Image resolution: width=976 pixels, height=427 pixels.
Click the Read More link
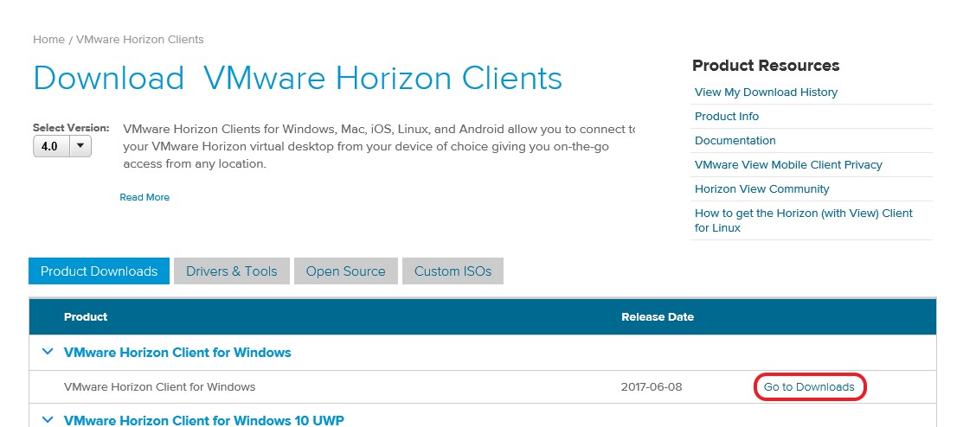[144, 197]
